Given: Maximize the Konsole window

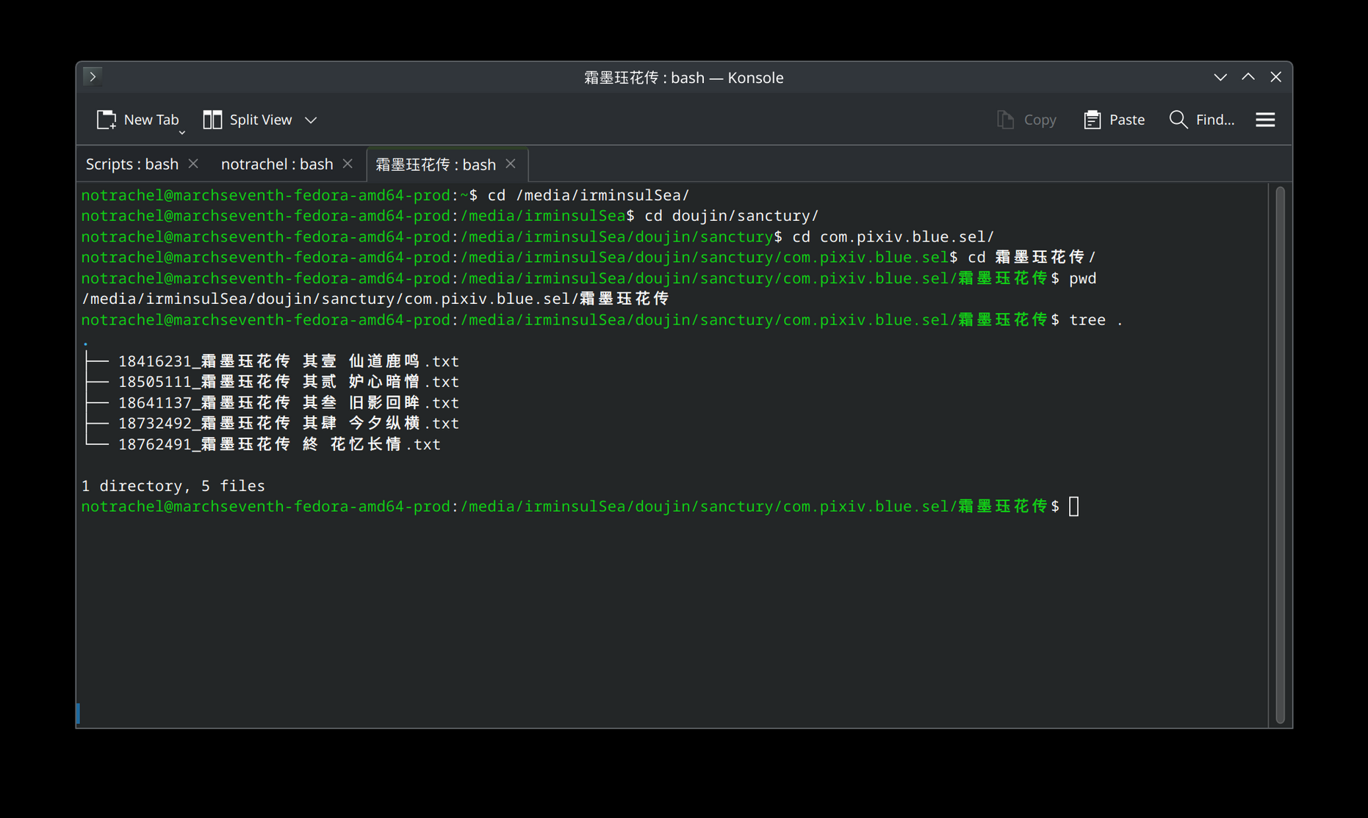Looking at the screenshot, I should pyautogui.click(x=1248, y=77).
